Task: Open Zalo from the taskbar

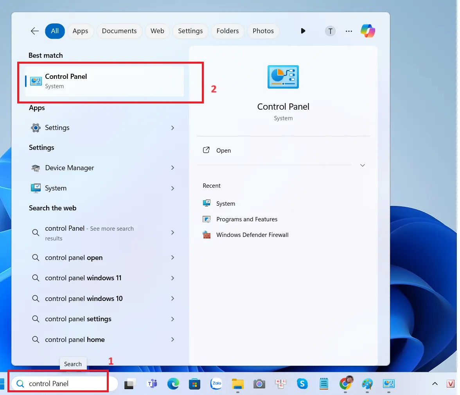Action: pyautogui.click(x=216, y=384)
